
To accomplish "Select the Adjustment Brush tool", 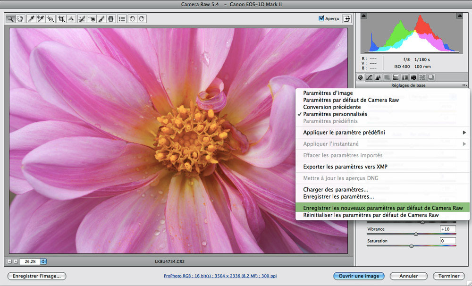I will (x=101, y=19).
